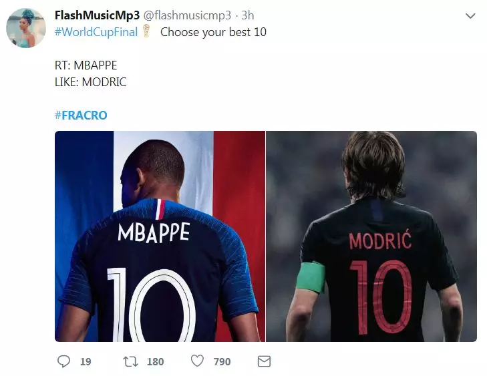Click the trophy emoji after the hashtag
The width and height of the screenshot is (487, 376).
[147, 31]
